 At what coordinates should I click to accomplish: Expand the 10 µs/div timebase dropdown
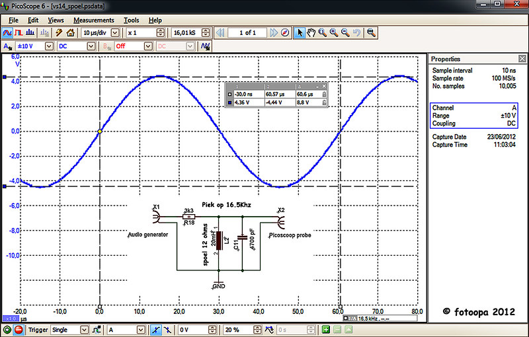115,32
